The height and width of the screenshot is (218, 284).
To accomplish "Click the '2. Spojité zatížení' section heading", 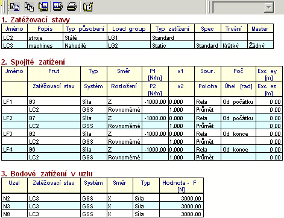I will pyautogui.click(x=33, y=62).
